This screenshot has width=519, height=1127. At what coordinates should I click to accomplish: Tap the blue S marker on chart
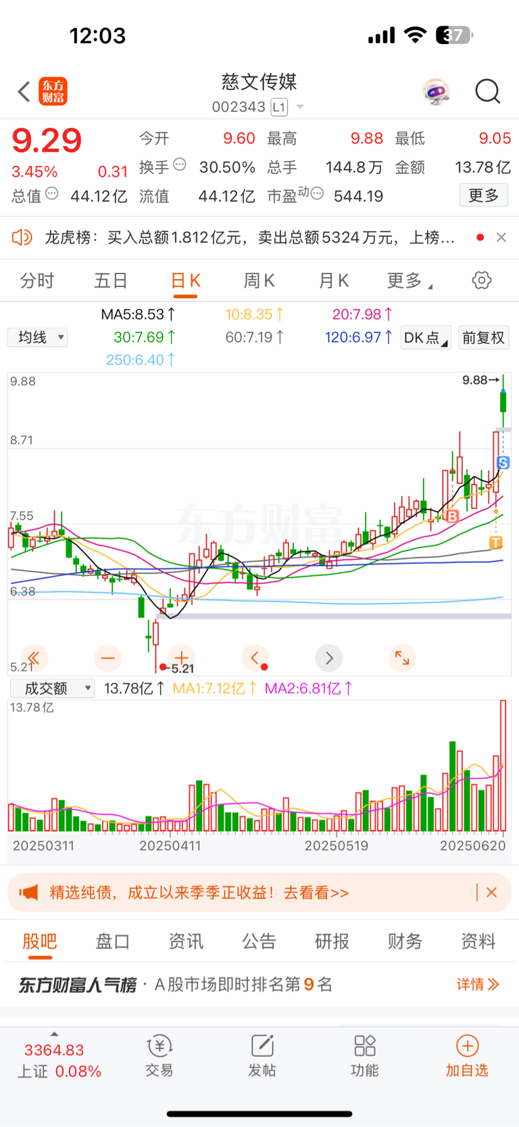click(x=503, y=463)
